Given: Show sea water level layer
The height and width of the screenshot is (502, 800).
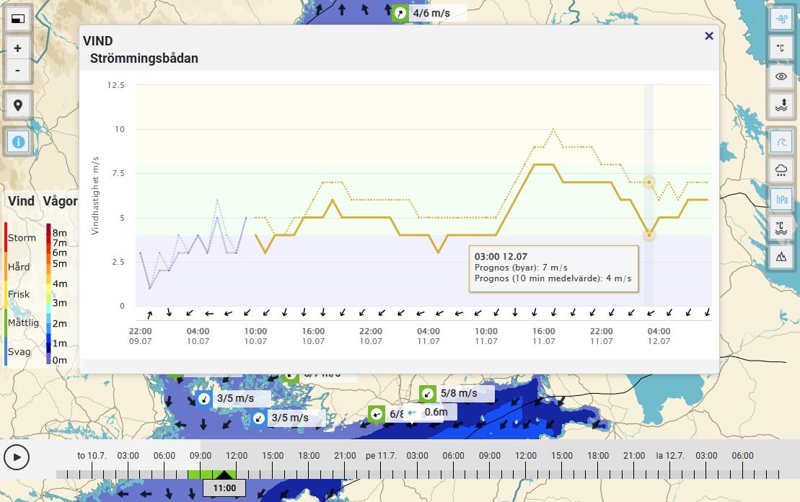Looking at the screenshot, I should coord(781,105).
